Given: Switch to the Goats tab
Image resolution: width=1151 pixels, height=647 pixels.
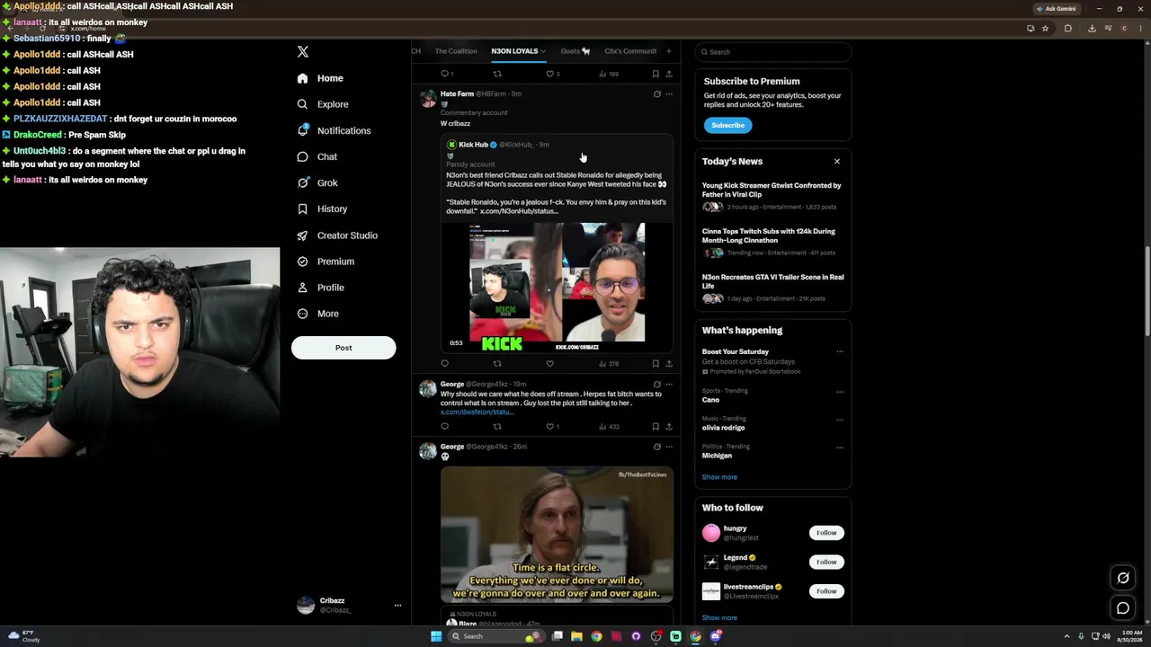Looking at the screenshot, I should [575, 51].
